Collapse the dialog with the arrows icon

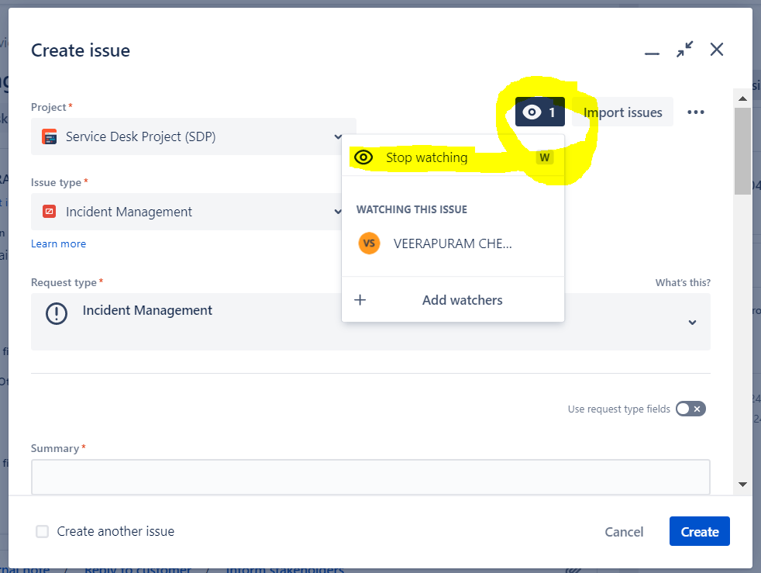[x=685, y=49]
